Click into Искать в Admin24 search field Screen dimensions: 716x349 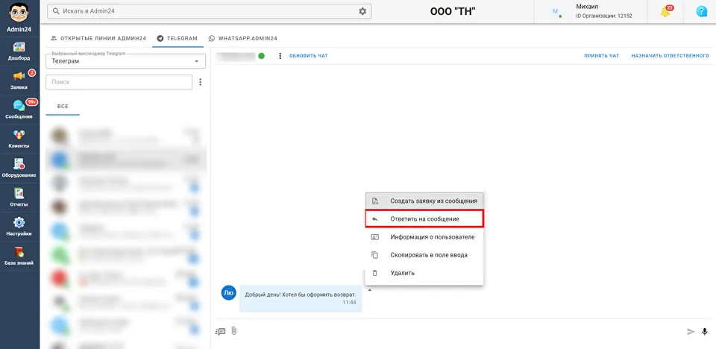point(210,11)
